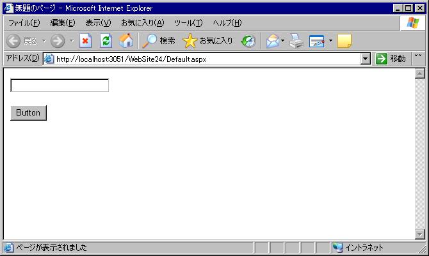Click the IE icon in the title bar
This screenshot has width=429, height=256.
coord(8,8)
